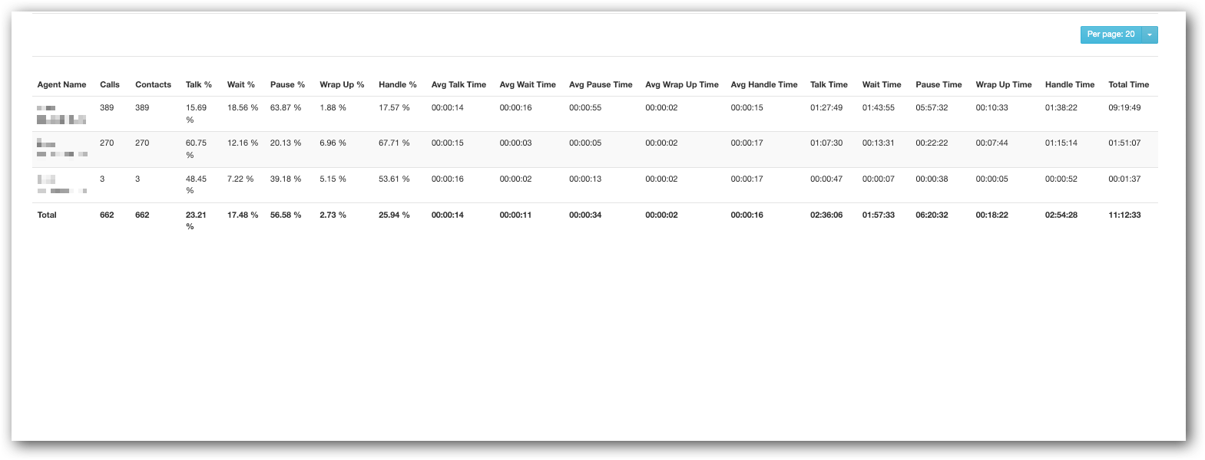Click the Wrap Up % column header
Screen dimensions: 1205x460
(x=342, y=85)
